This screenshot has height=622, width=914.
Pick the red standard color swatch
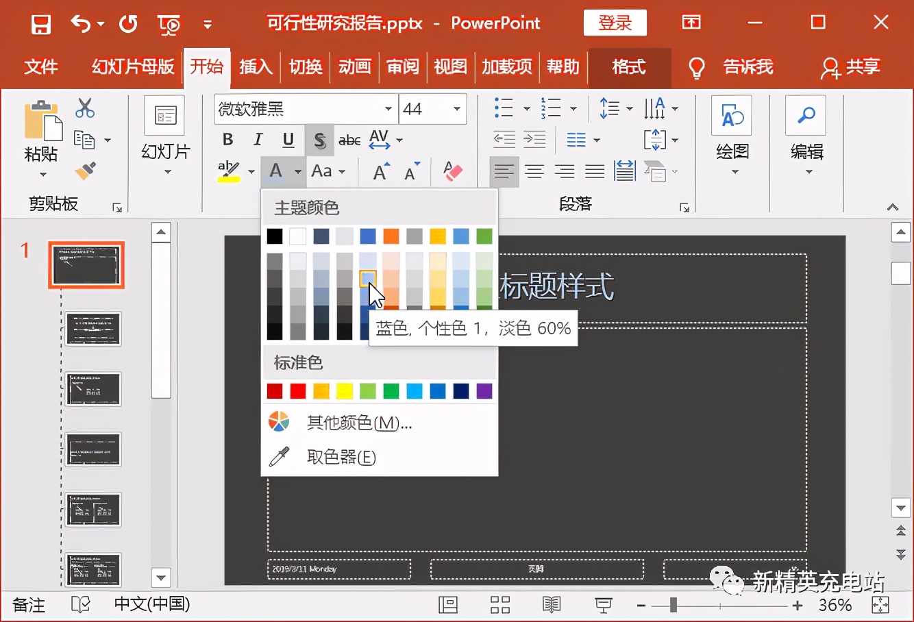pyautogui.click(x=297, y=391)
